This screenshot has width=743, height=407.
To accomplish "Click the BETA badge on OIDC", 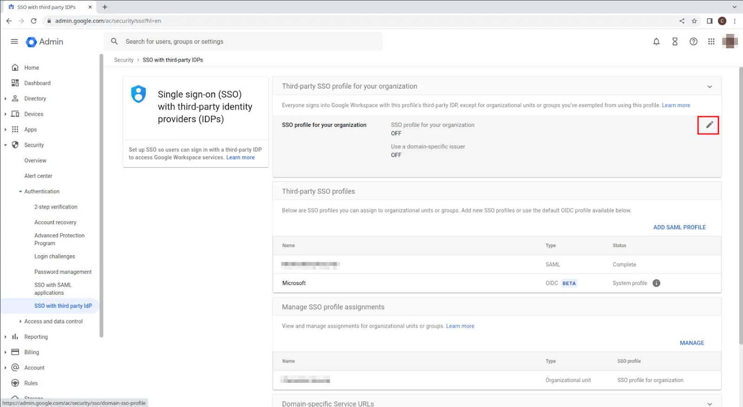I will [x=569, y=283].
